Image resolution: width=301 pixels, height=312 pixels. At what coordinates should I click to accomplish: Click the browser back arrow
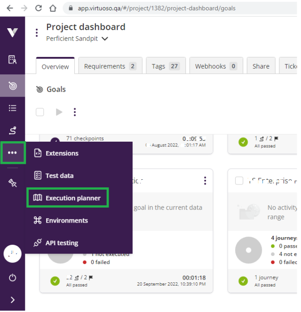click(10, 8)
